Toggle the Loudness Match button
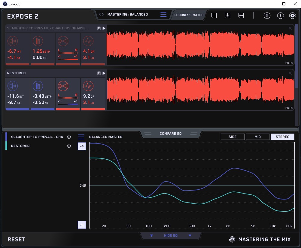Image resolution: width=301 pixels, height=248 pixels. point(189,15)
